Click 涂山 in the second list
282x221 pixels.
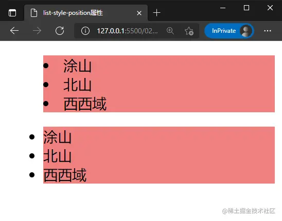58,137
